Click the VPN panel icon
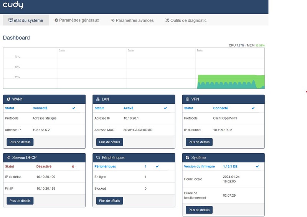 [x=187, y=99]
